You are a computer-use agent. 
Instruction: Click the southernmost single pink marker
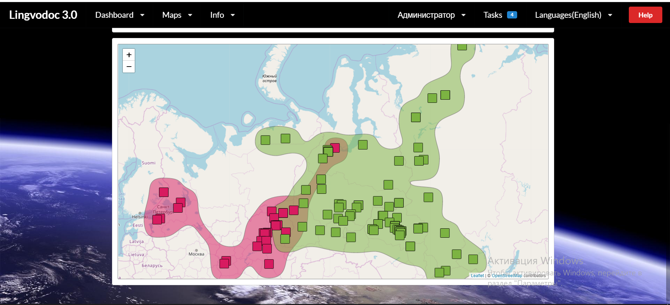pyautogui.click(x=269, y=264)
